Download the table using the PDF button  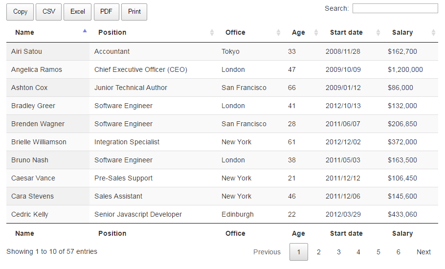tap(106, 12)
